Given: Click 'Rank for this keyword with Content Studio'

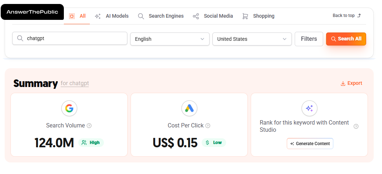Looking at the screenshot, I should coord(304,126).
